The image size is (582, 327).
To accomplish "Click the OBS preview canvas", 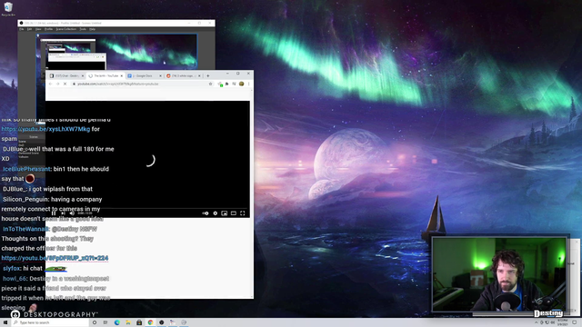I will tap(117, 52).
